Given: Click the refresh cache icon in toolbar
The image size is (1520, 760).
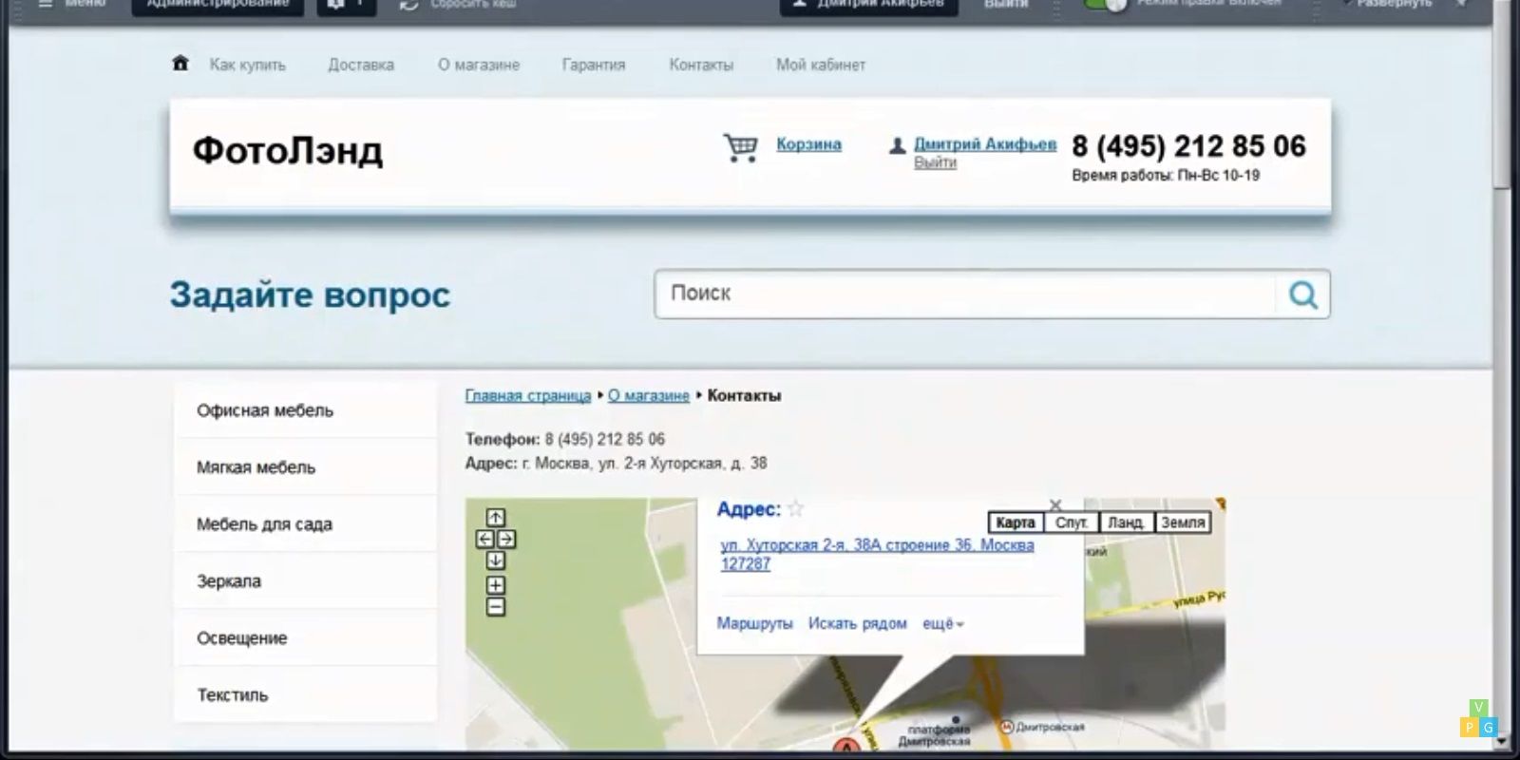Looking at the screenshot, I should [408, 5].
